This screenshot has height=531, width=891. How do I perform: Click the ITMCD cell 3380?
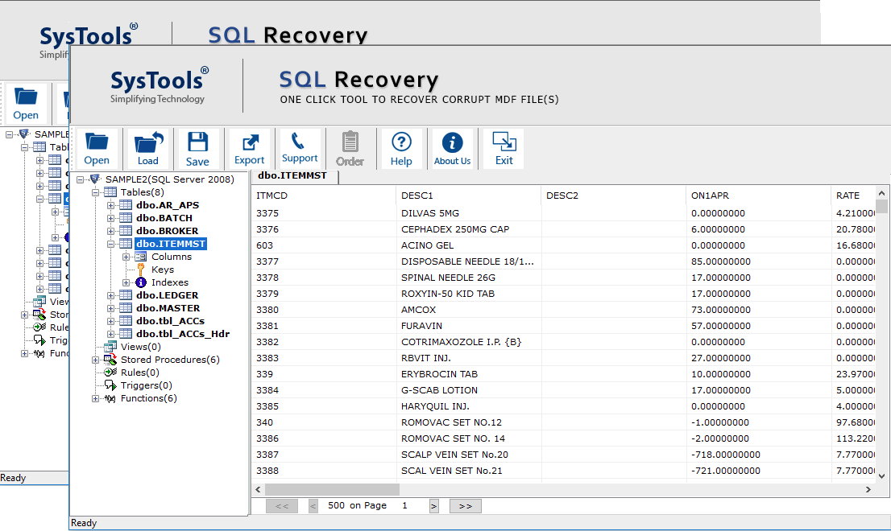(x=323, y=310)
